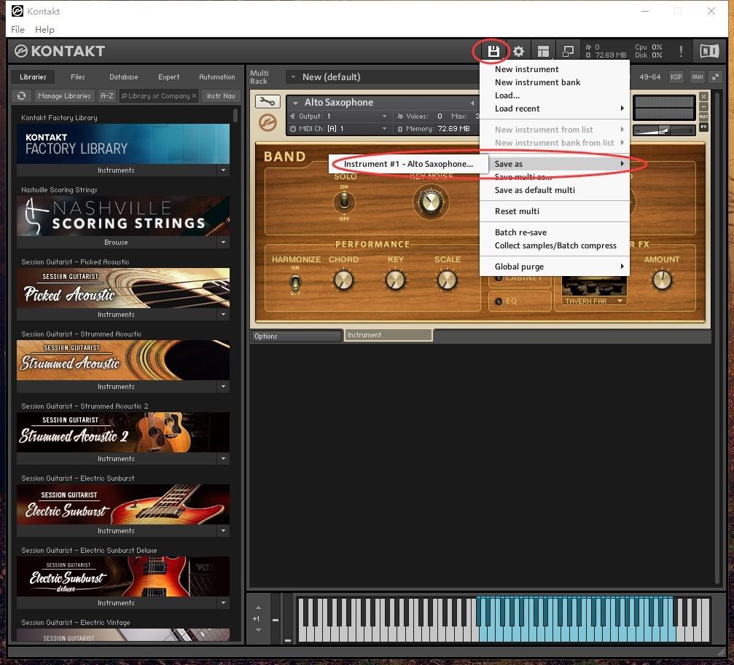Clear the library search with X
This screenshot has height=665, width=734.
tap(194, 96)
